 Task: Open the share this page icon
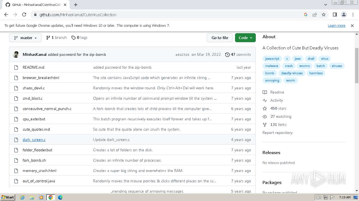pos(315,15)
